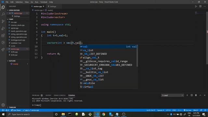Open Run and Debug view
This screenshot has width=208, height=117.
pyautogui.click(x=3, y=28)
